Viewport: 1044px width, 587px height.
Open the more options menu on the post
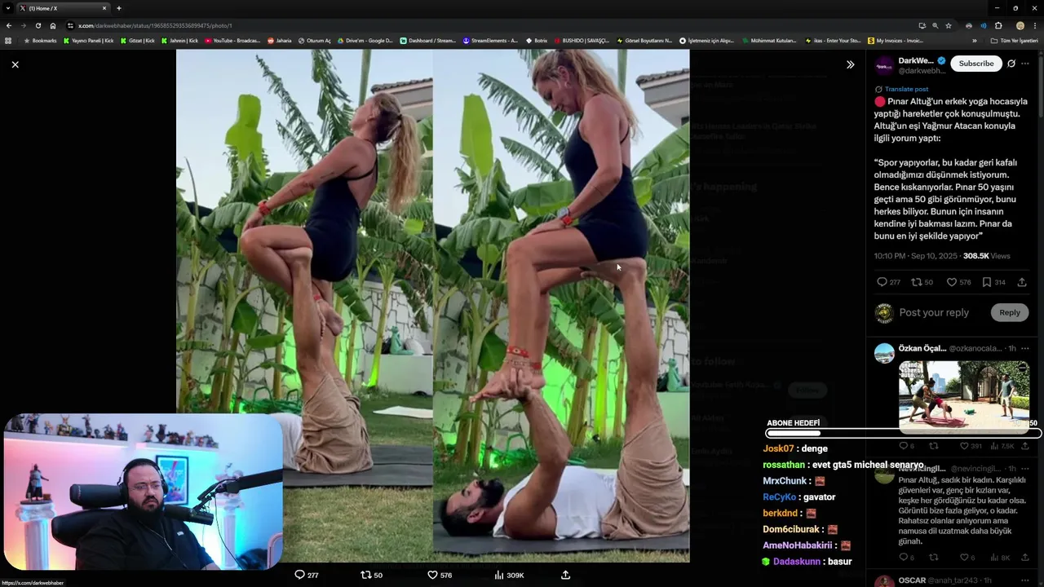(1025, 64)
